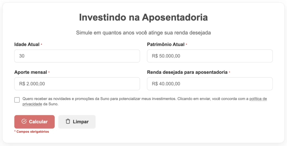Viewport: 287px width, 146px height.
Task: Click the subtitle starting with Simule em quantos anos
Action: pos(143,33)
